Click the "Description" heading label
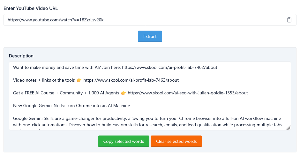 tap(21, 56)
